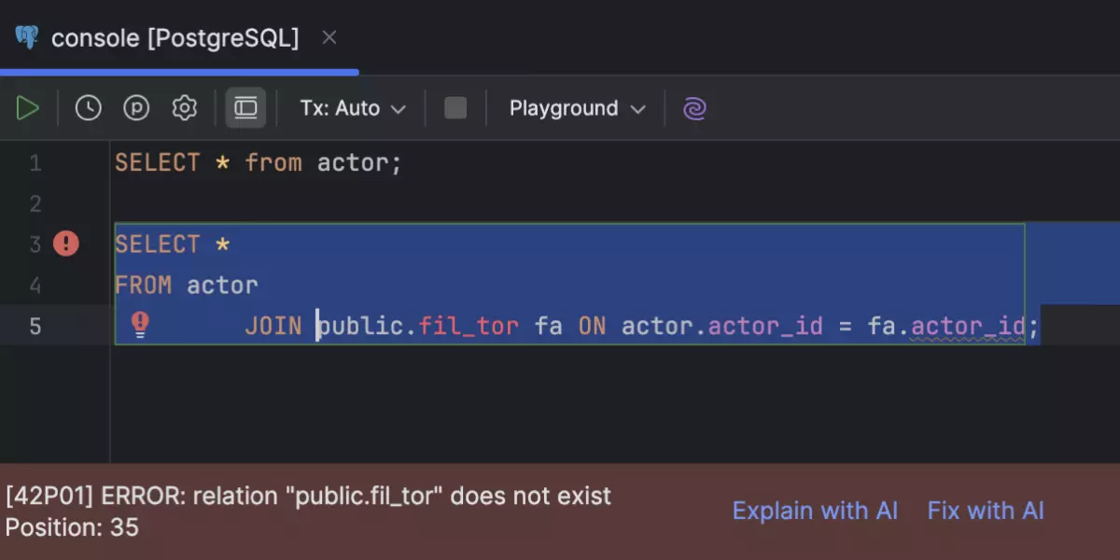Screen dimensions: 1120x560
Task: Click the PostgreSQL elephant tab icon
Action: coord(26,38)
